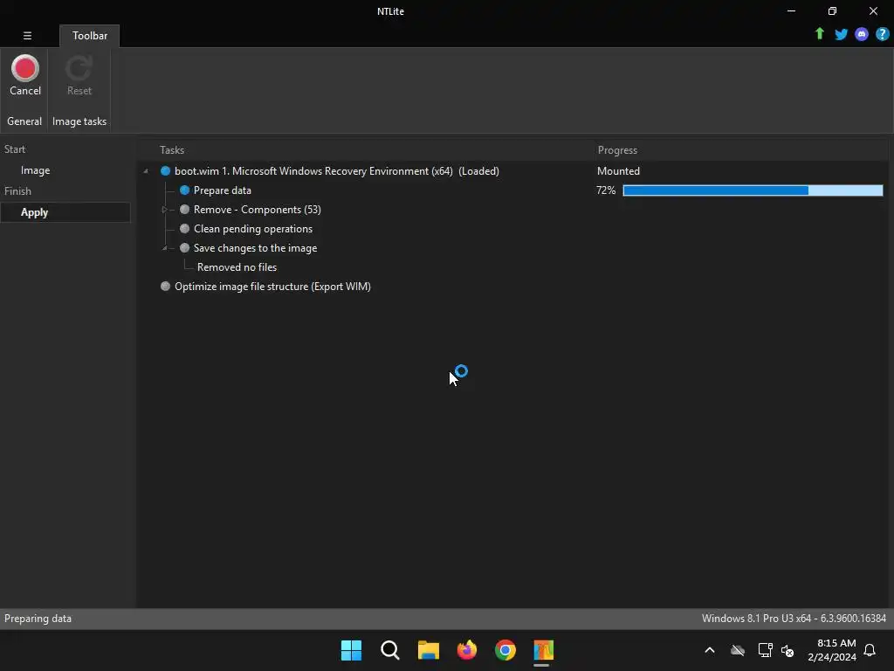
Task: Click the Remove - Components status dot
Action: (185, 210)
